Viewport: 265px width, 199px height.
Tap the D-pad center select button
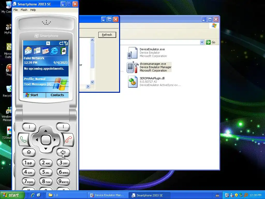(46, 140)
